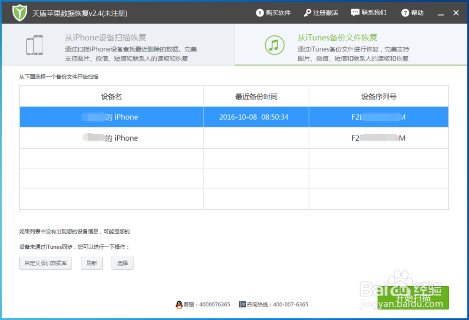Click the 自定义添加数据库 button
This screenshot has height=320, width=469.
tap(45, 263)
